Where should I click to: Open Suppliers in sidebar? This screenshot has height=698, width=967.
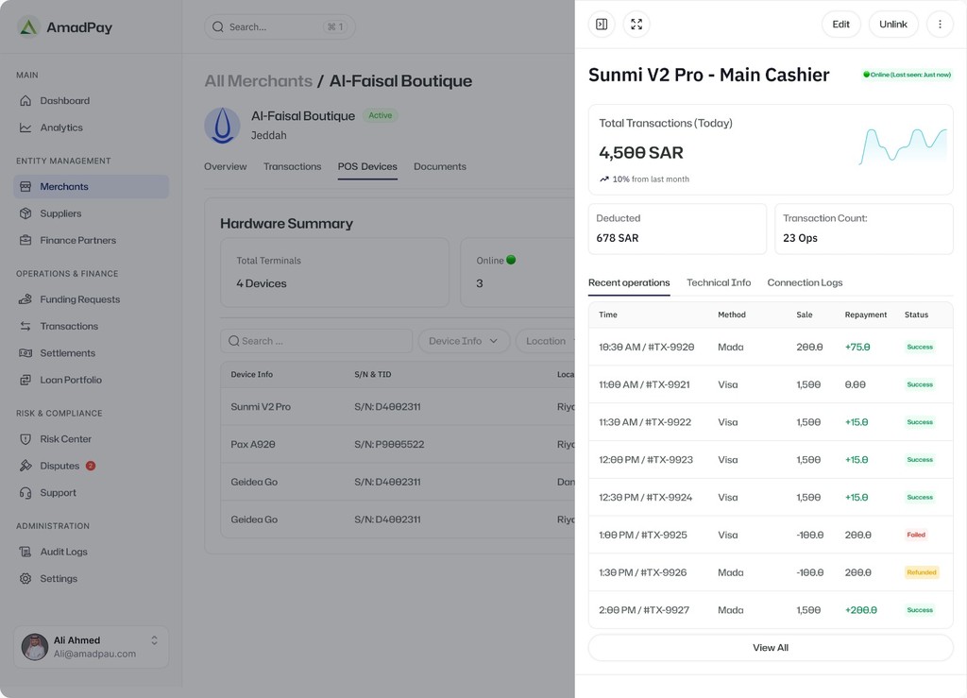click(60, 213)
